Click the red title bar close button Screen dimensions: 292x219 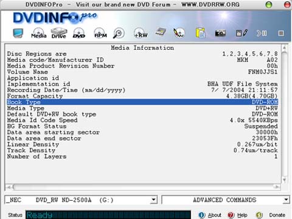287,4
